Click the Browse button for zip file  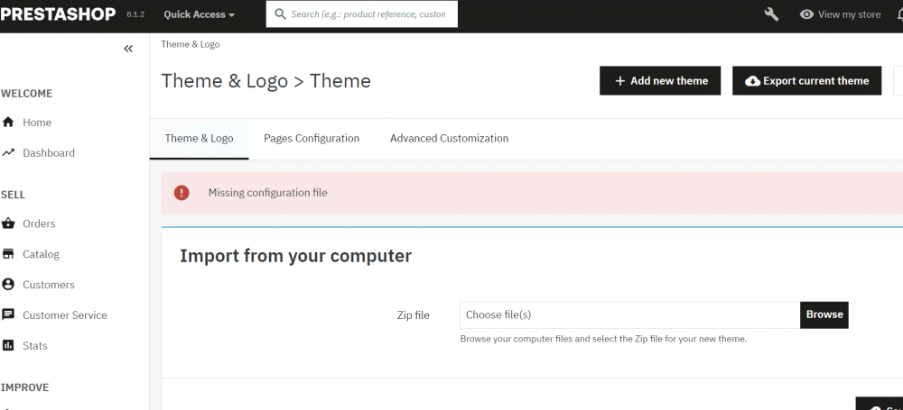tap(824, 314)
